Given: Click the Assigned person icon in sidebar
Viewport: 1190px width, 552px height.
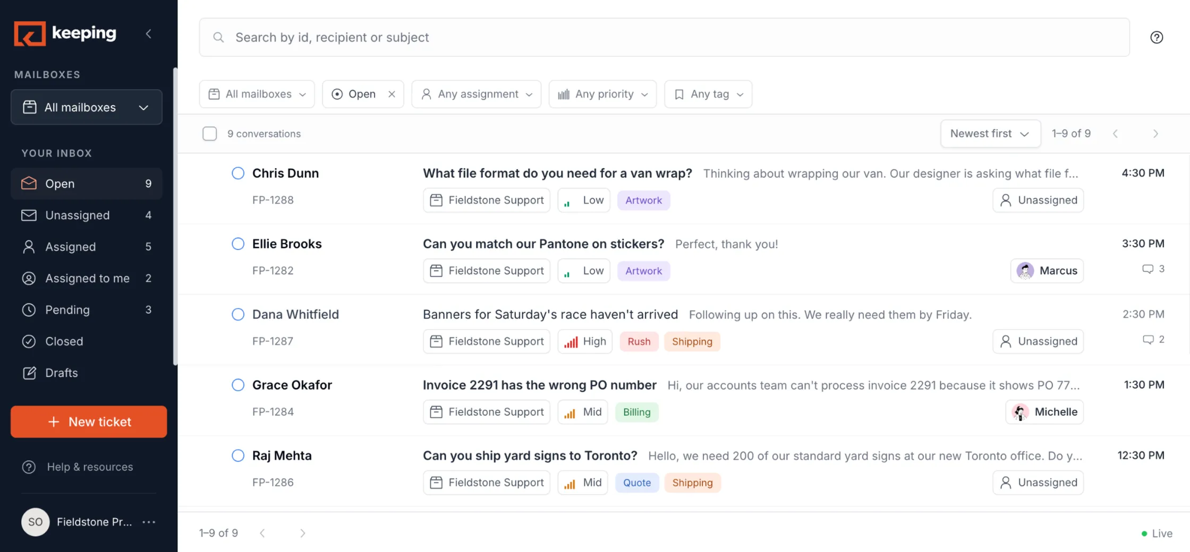Looking at the screenshot, I should (29, 247).
